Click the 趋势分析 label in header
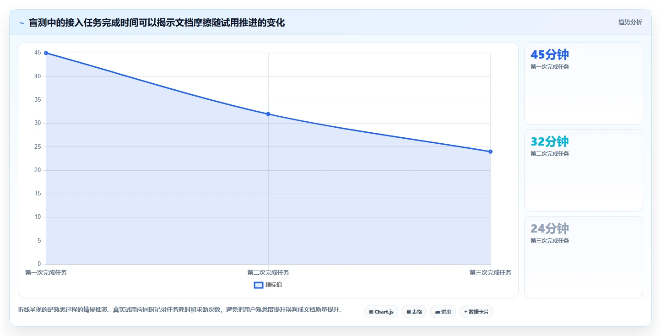The width and height of the screenshot is (661, 336). coord(630,22)
